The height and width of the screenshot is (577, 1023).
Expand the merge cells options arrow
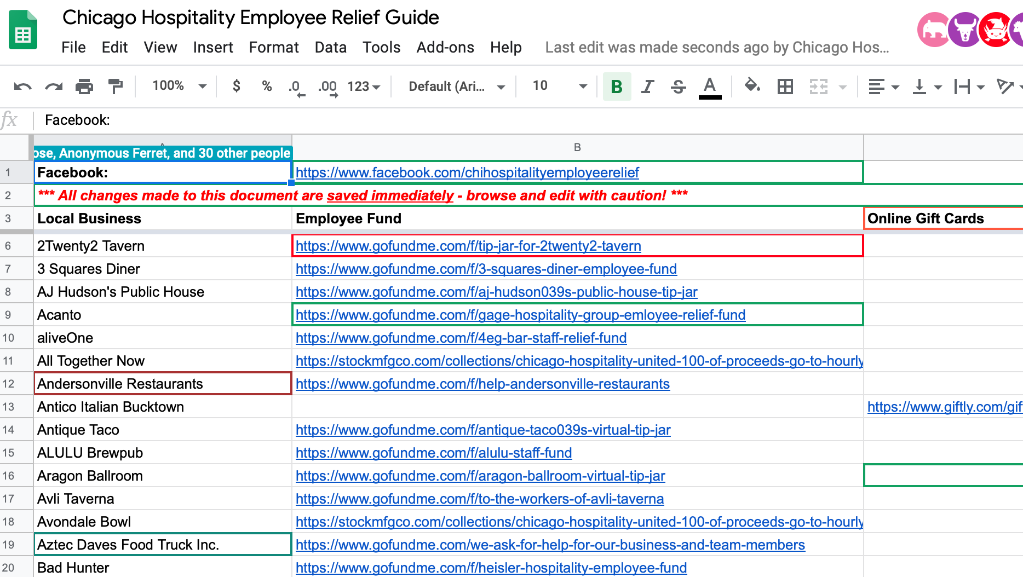[843, 87]
